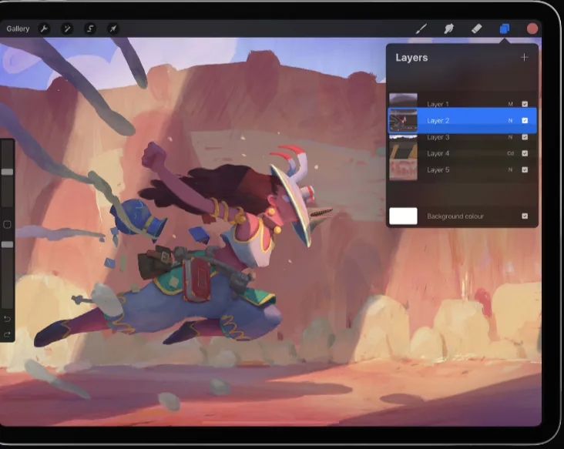The image size is (564, 449).
Task: Add a new layer with plus button
Action: (x=525, y=57)
